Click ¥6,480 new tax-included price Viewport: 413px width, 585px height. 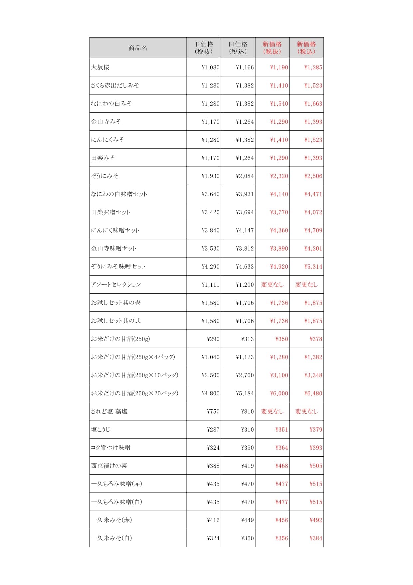pyautogui.click(x=313, y=393)
